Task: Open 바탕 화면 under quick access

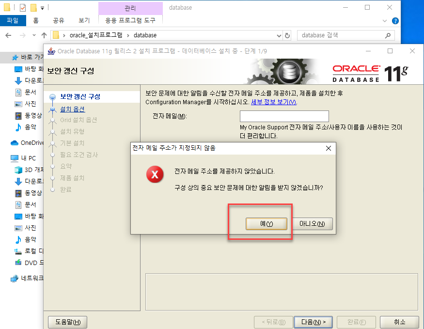Action: 28,69
